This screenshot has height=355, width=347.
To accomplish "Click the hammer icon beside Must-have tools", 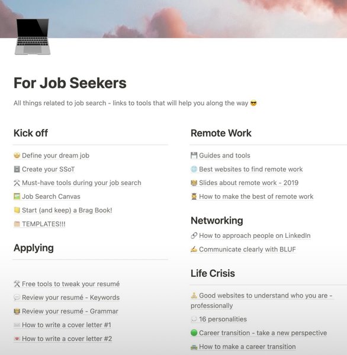I will coord(17,183).
